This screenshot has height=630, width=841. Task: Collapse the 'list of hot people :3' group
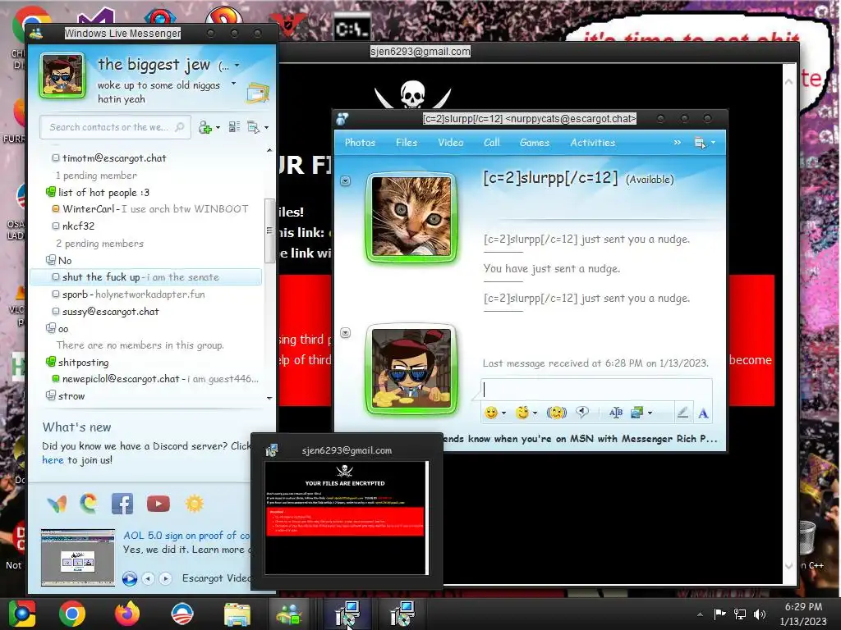coord(50,192)
